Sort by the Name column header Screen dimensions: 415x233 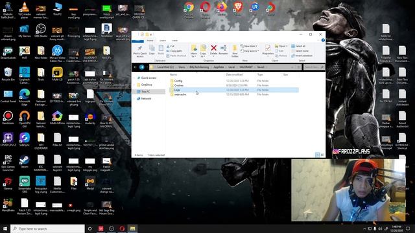point(173,75)
